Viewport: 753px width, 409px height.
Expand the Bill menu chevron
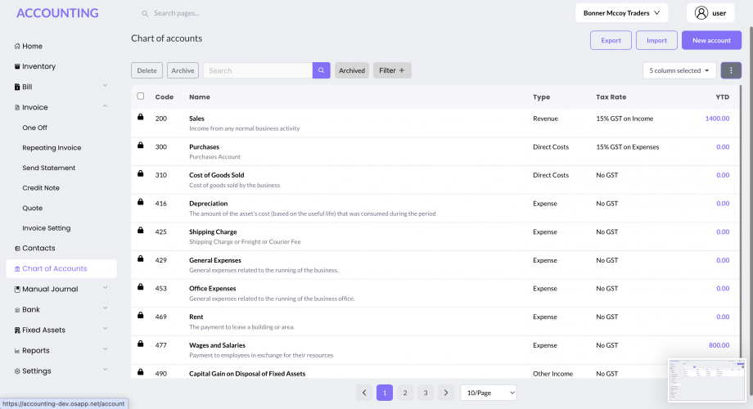tap(105, 85)
